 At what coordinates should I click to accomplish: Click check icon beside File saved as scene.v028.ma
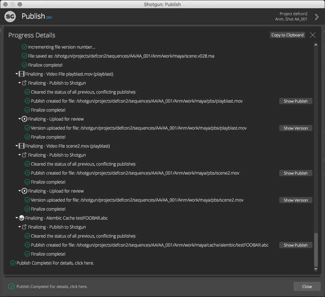(24, 56)
